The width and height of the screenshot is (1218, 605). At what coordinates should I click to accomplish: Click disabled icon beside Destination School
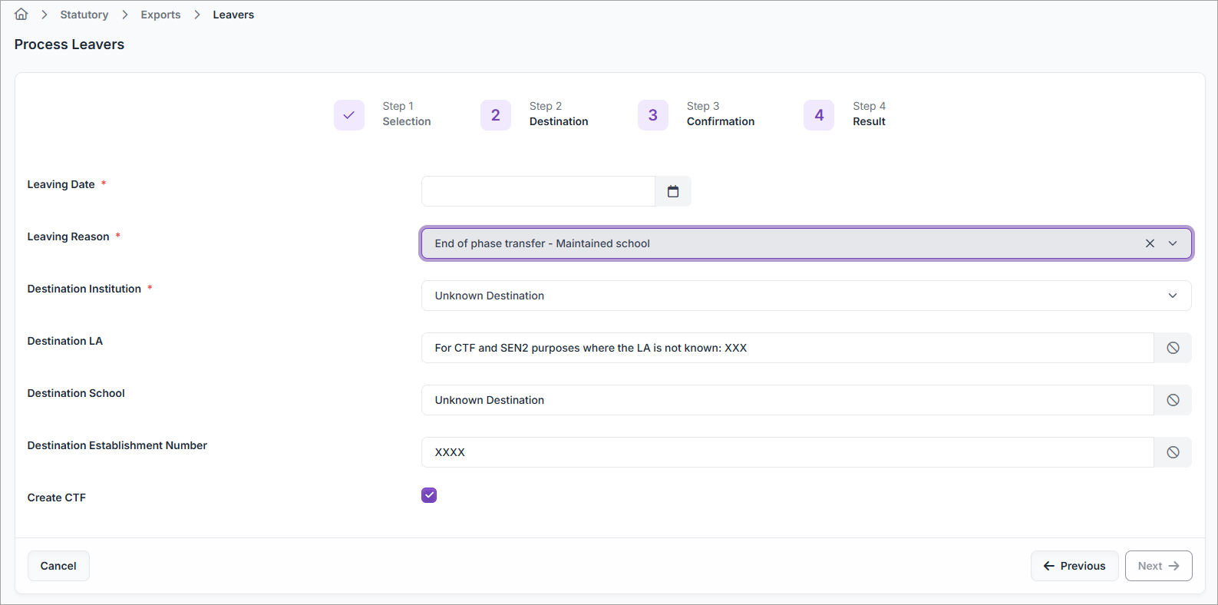pyautogui.click(x=1173, y=400)
